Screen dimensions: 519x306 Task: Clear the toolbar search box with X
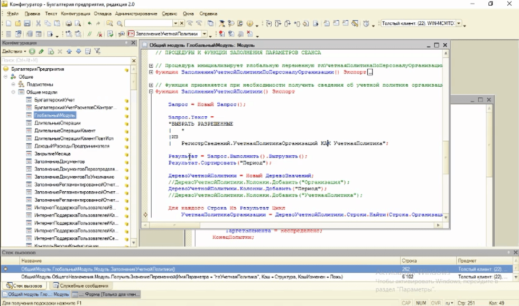click(x=182, y=23)
